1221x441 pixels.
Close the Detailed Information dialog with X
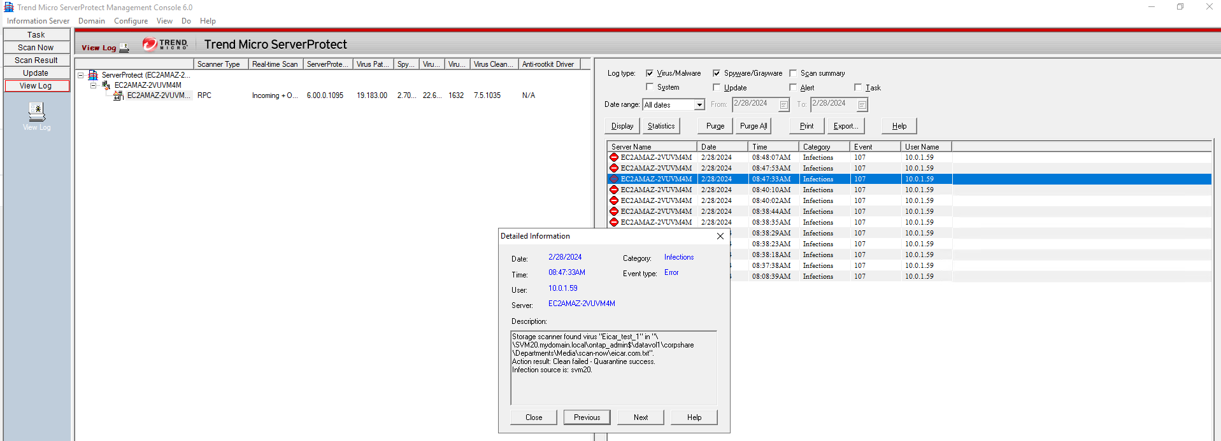point(720,236)
